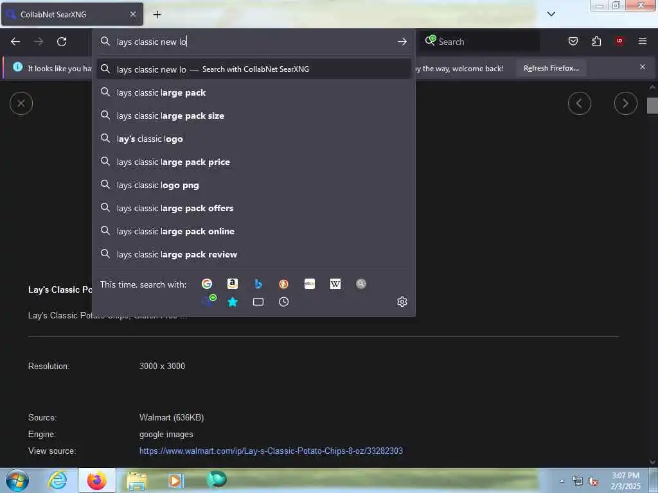Go forward one page in Firefox

[x=39, y=42]
